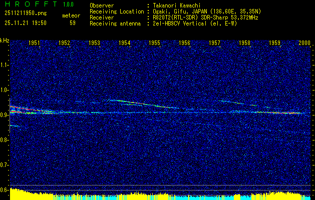Screen dimensions: 315x200
Task: Click the 1957 time marker
Action: [214, 43]
